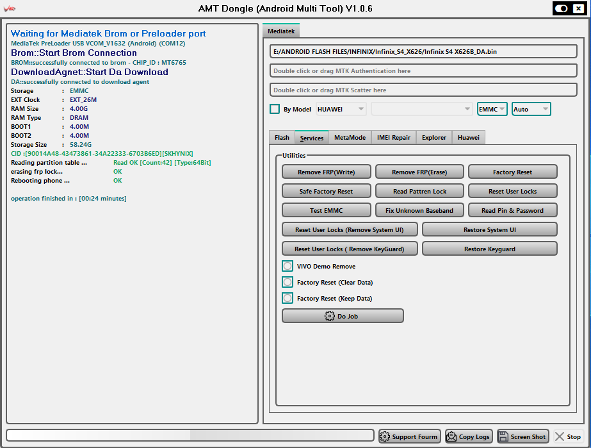This screenshot has width=591, height=448.
Task: Switch to the Flash tab
Action: pyautogui.click(x=282, y=137)
